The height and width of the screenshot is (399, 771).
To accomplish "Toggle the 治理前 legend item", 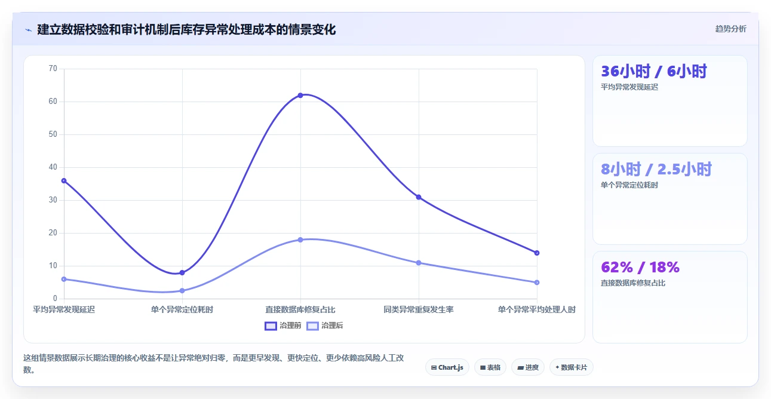I will click(283, 326).
